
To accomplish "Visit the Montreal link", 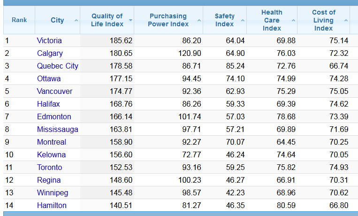I will [52, 142].
